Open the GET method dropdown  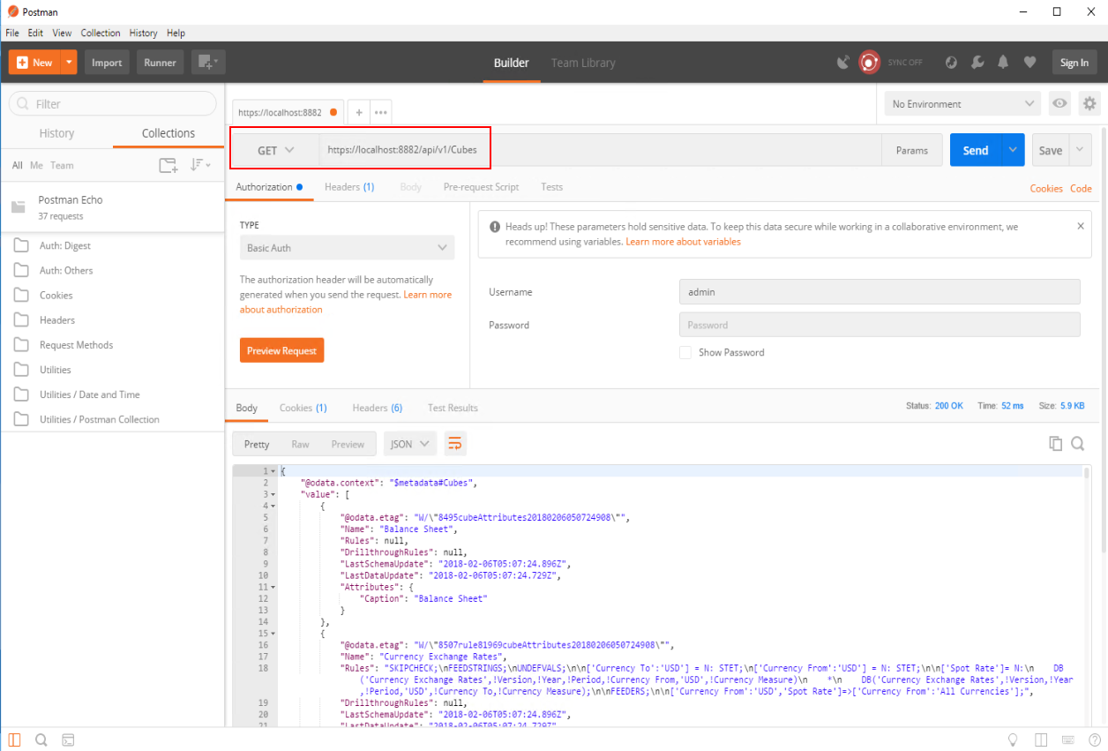click(x=275, y=151)
